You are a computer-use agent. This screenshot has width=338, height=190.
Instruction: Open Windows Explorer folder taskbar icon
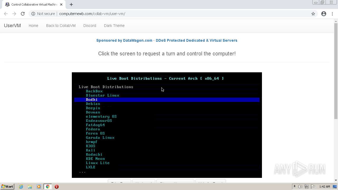point(30,187)
